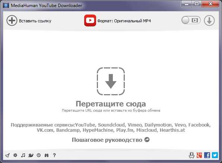222x163 pixels.
Task: Click the Google Plus share icon
Action: (x=199, y=155)
